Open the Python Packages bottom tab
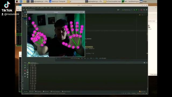Screen dimensions: 172x97 (x=55, y=92)
